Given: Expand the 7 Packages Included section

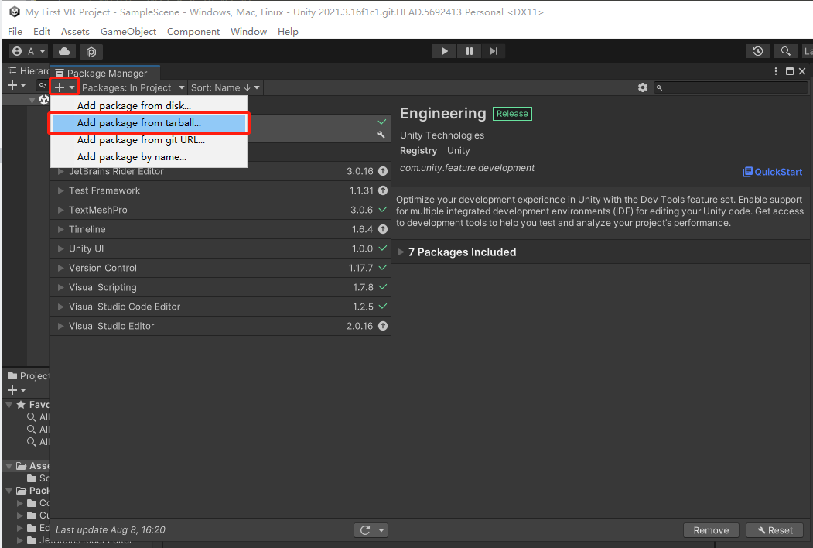Looking at the screenshot, I should point(401,252).
